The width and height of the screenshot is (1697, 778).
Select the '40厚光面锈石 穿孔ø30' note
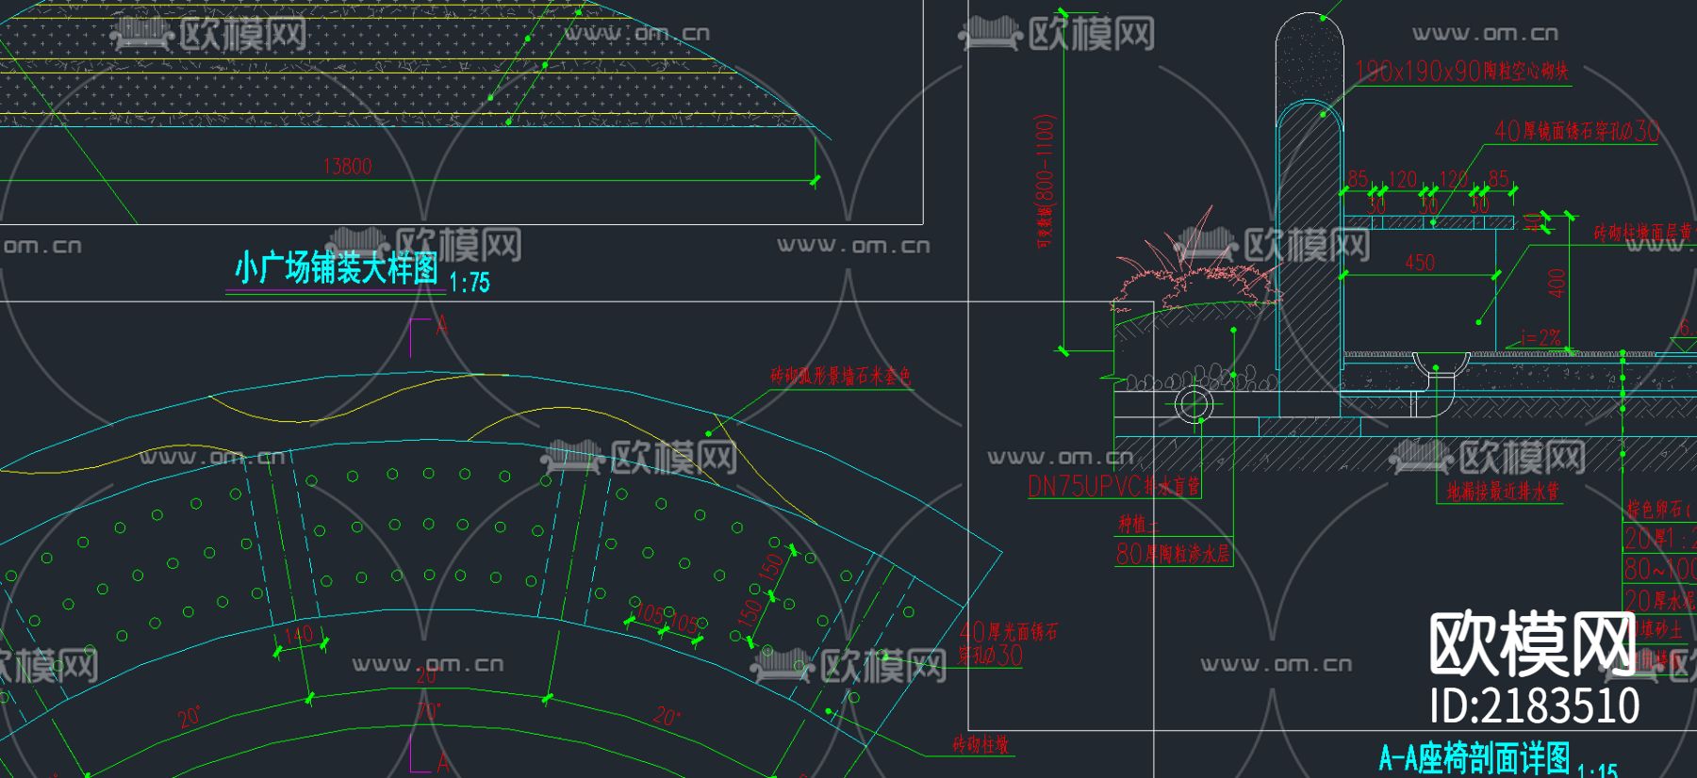(x=1008, y=643)
